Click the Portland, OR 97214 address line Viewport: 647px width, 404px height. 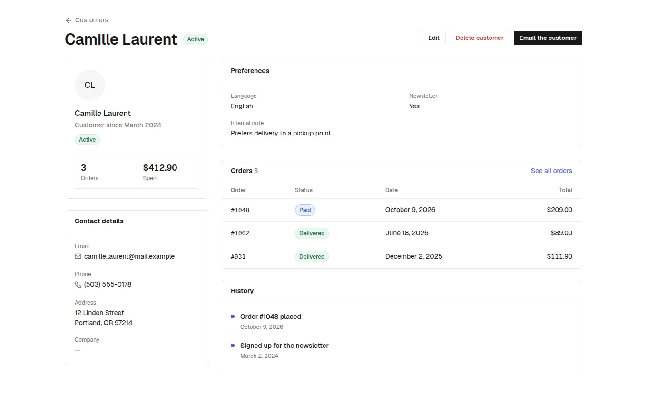point(103,323)
